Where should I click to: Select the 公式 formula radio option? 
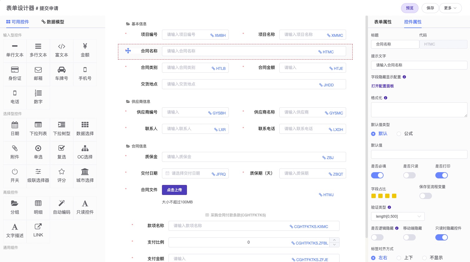tap(399, 134)
